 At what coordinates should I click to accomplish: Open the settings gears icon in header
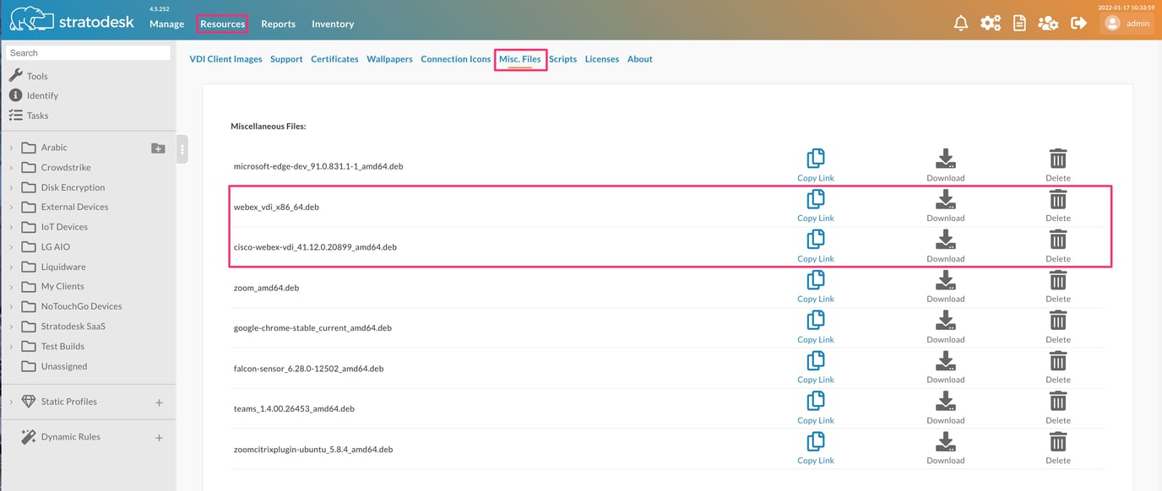[991, 24]
